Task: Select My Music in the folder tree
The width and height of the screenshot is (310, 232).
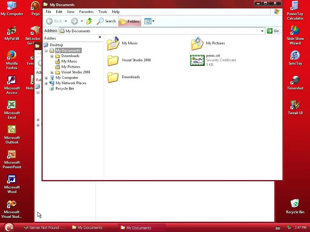Action: point(69,61)
